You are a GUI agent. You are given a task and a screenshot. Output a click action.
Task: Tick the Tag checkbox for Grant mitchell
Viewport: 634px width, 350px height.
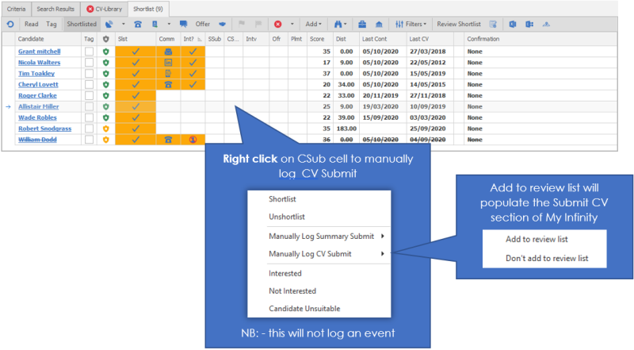tap(90, 51)
